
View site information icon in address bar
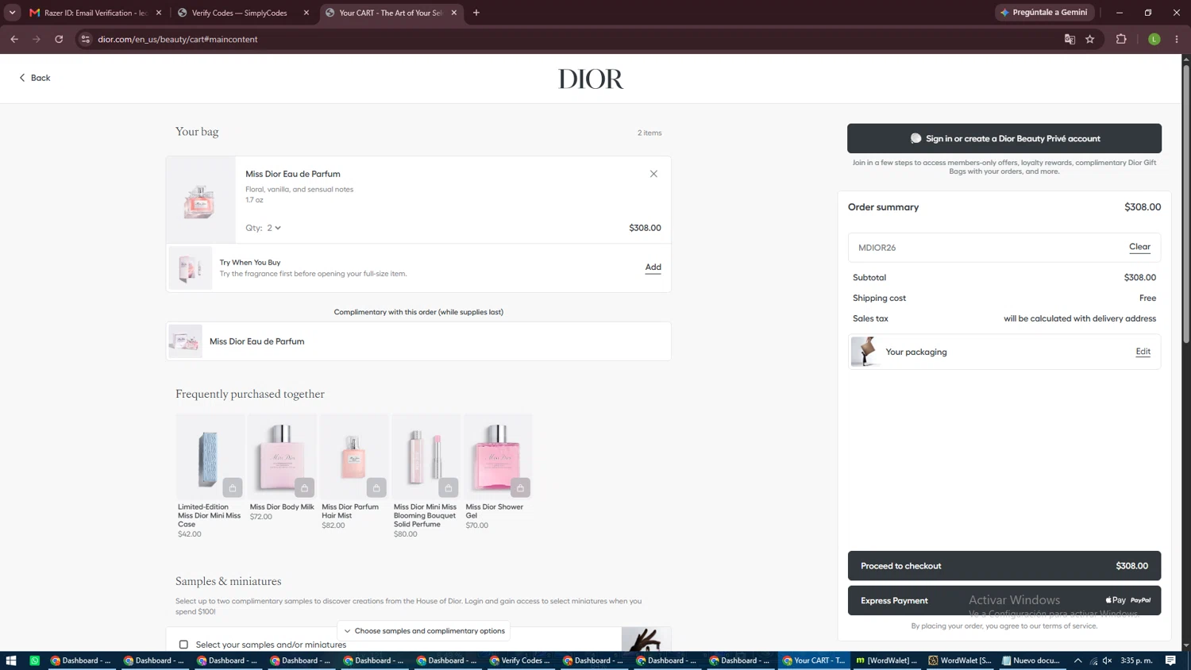click(x=86, y=39)
